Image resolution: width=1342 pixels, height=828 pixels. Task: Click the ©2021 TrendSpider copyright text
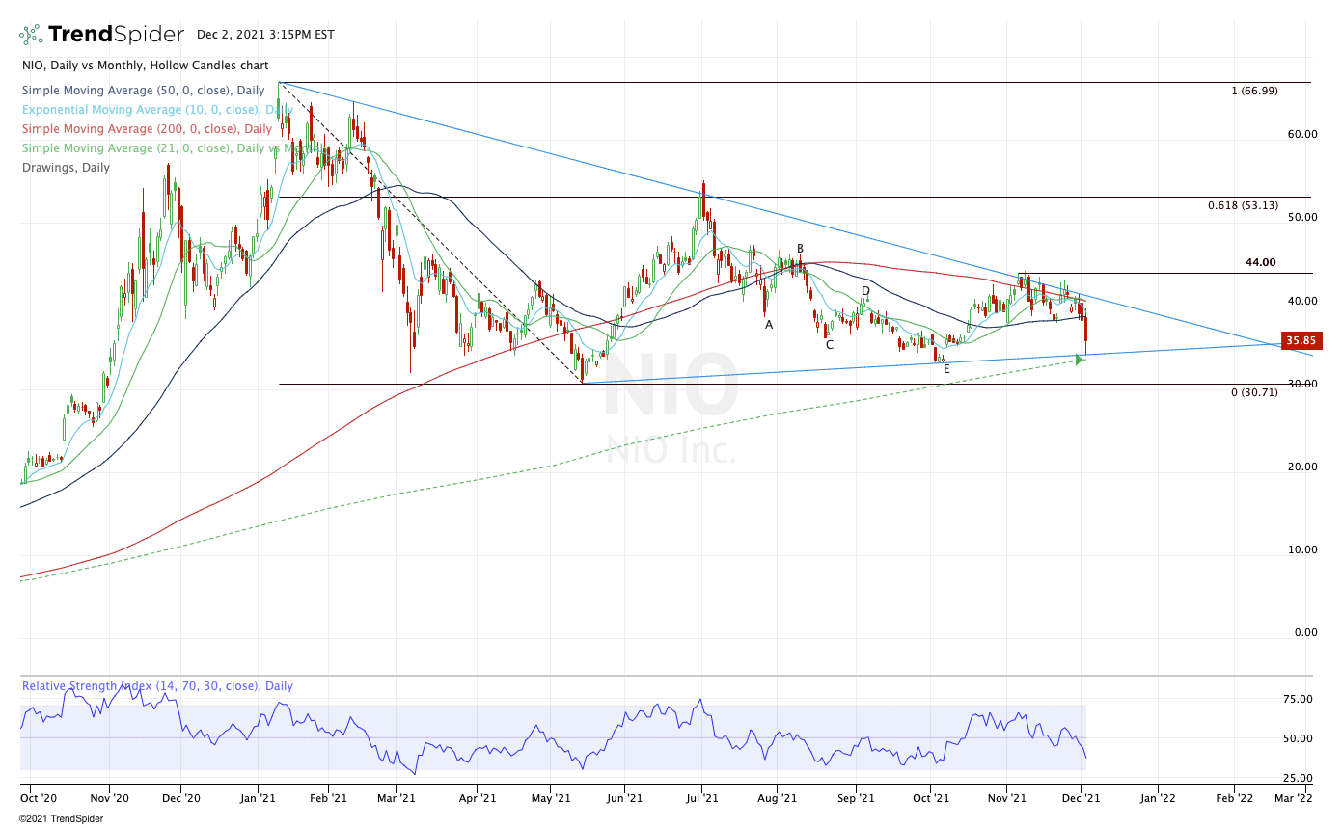tap(61, 818)
